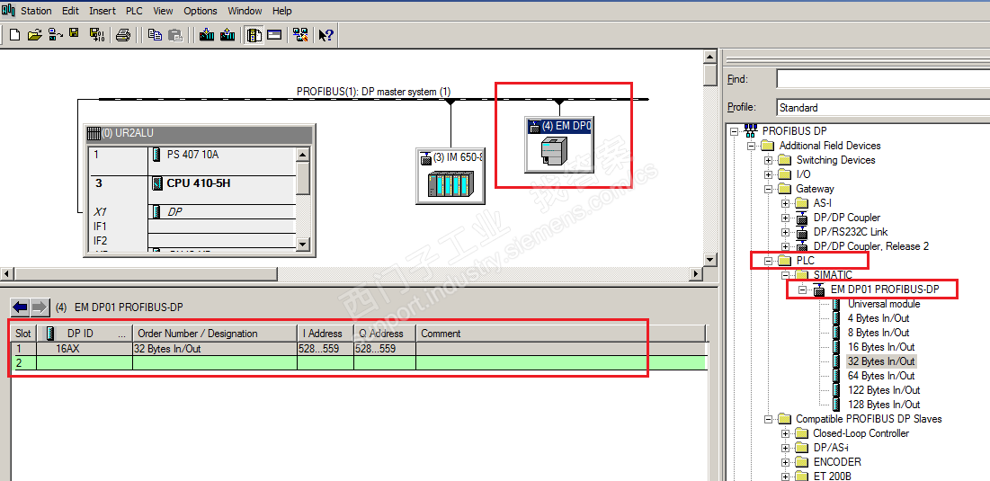990x481 pixels.
Task: Select 4 Bytes In/Out module
Action: click(879, 318)
